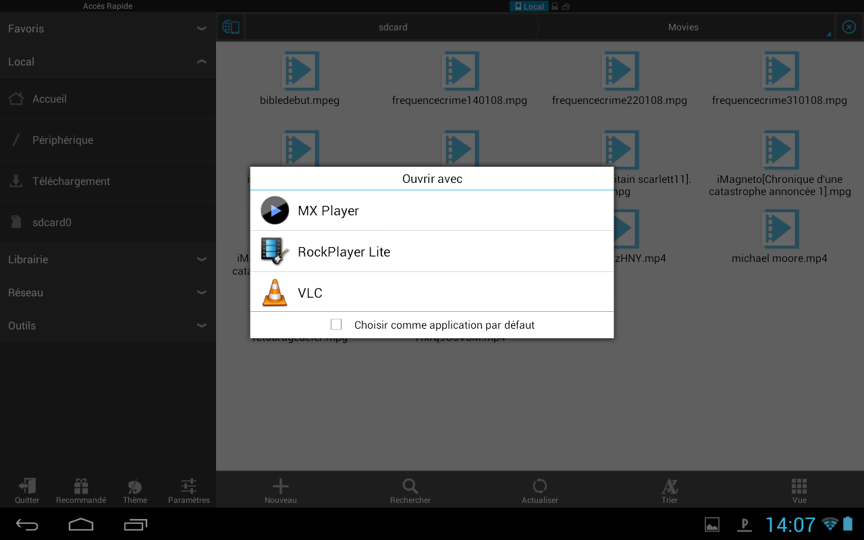Expand the Outils section
The height and width of the screenshot is (540, 864).
coord(108,325)
